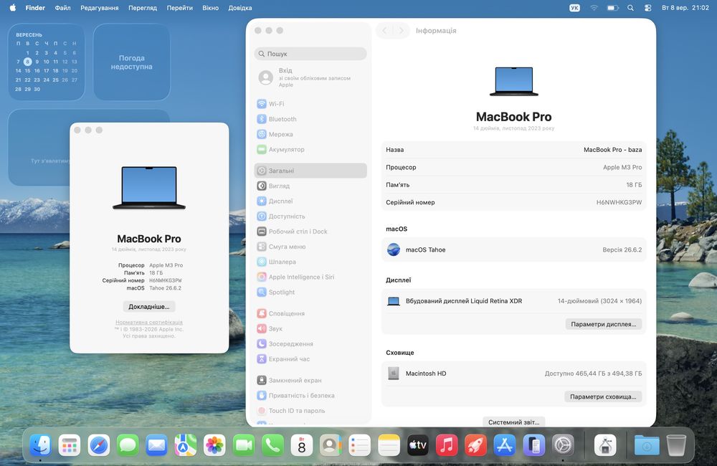The height and width of the screenshot is (466, 717).
Task: Open Spotlight search in menu bar
Action: coord(630,8)
